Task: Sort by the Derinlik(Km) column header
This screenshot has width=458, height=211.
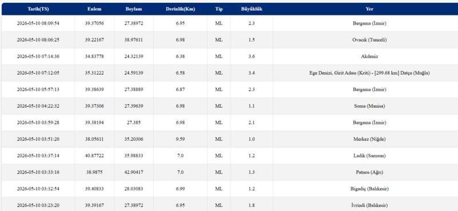Action: pyautogui.click(x=180, y=9)
